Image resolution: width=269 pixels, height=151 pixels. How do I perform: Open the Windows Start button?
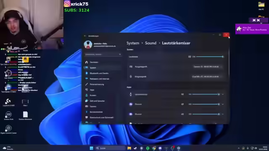[92, 148]
